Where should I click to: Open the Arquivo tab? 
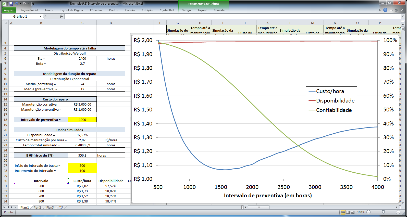(x=9, y=10)
